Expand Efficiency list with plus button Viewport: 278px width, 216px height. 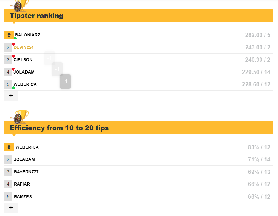(x=11, y=208)
